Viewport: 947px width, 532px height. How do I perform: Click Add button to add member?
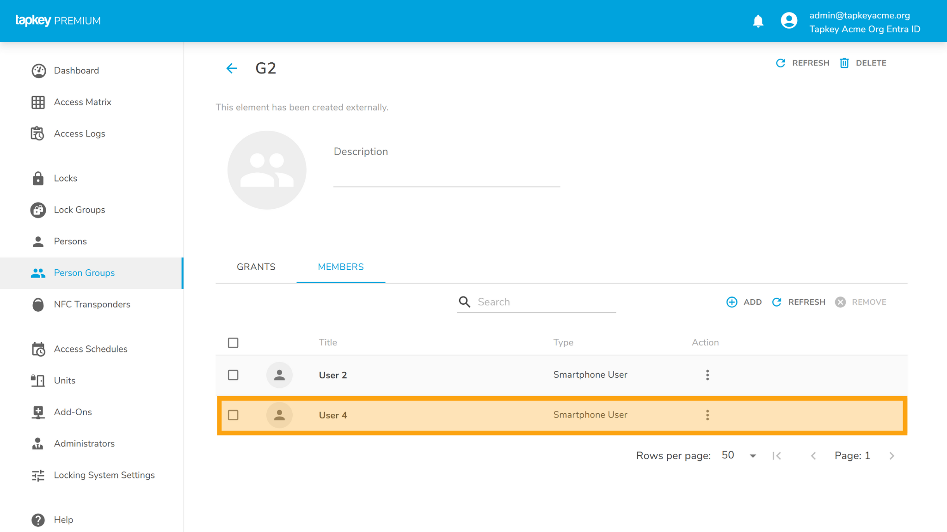coord(744,302)
